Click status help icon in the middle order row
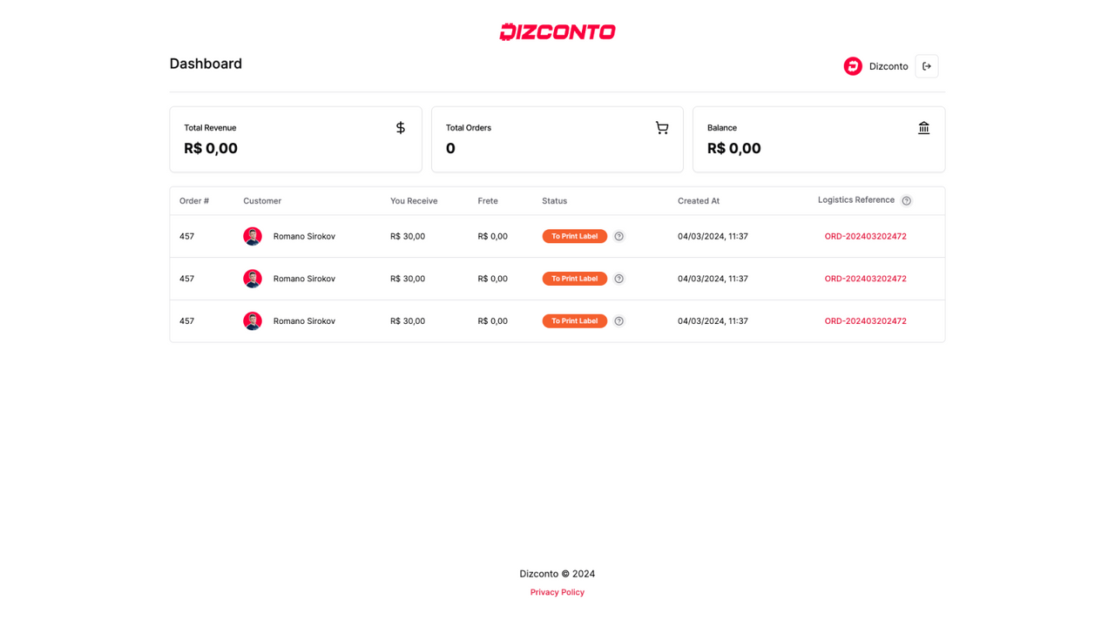 point(619,279)
